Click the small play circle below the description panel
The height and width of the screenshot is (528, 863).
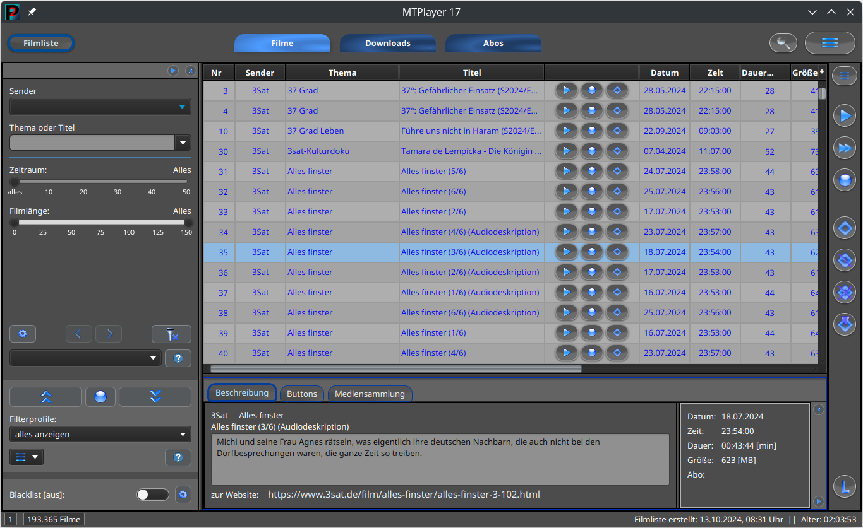pos(819,502)
